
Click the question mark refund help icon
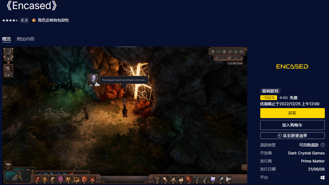coord(323,145)
